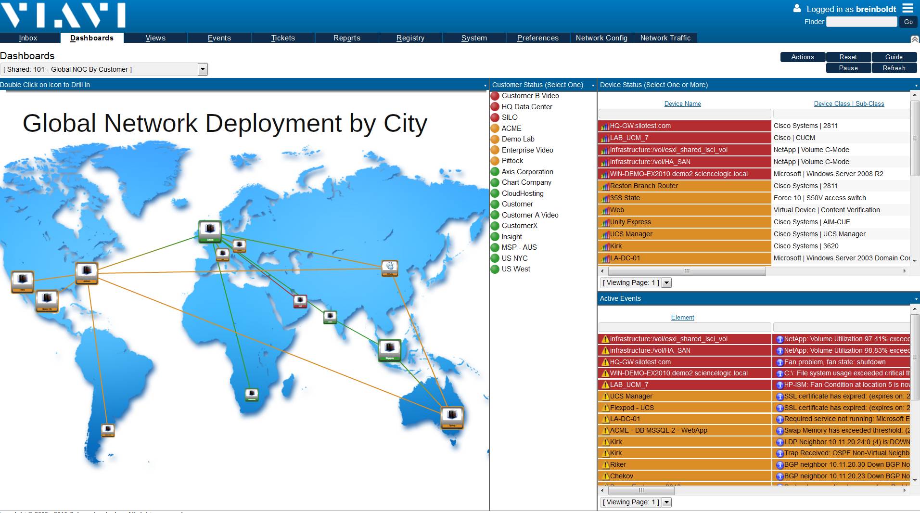Click the user profile icon beside 'Logged in as'
The width and height of the screenshot is (920, 513).
[x=797, y=9]
